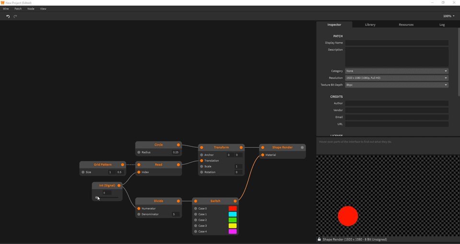
Task: Click the Vendor input field
Action: (397, 110)
